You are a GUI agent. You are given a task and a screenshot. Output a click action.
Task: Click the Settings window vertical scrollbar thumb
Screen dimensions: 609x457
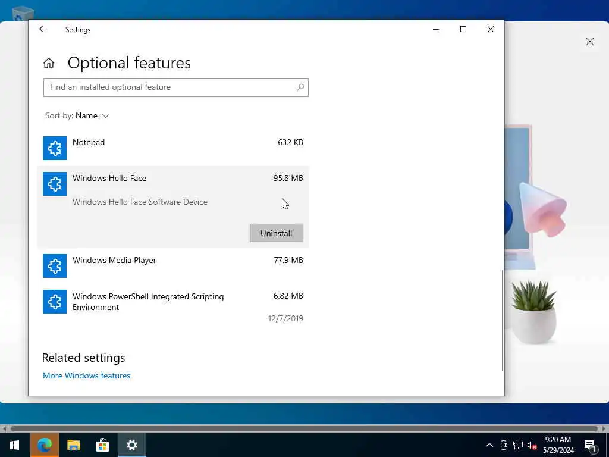click(503, 321)
